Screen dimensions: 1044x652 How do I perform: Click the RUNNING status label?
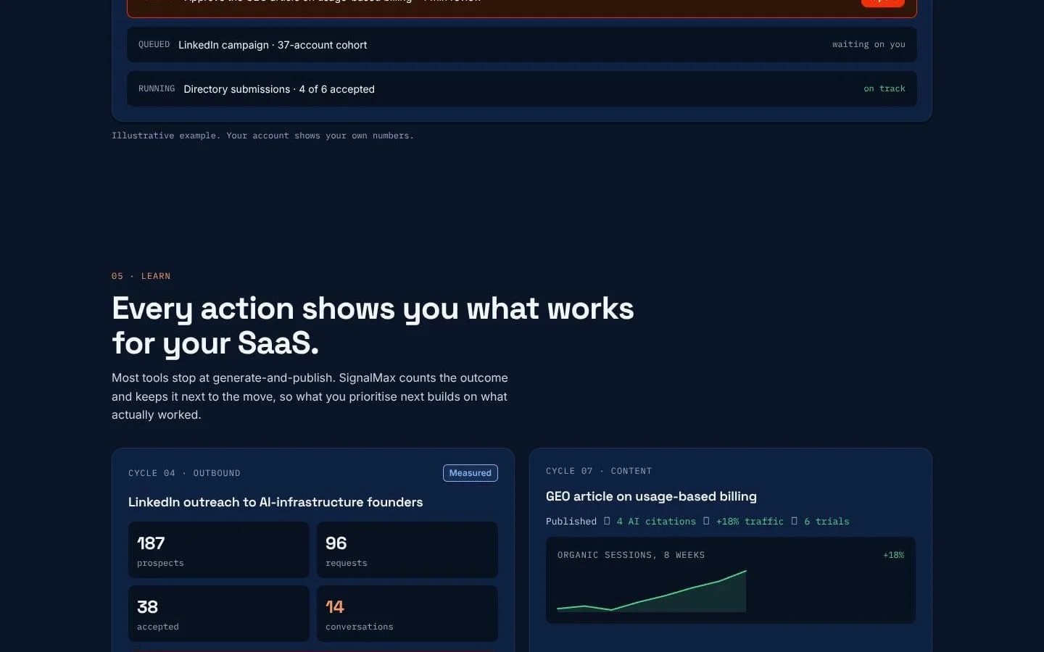click(157, 89)
